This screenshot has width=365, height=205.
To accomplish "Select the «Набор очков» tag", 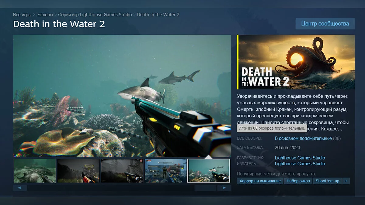I will (298, 181).
